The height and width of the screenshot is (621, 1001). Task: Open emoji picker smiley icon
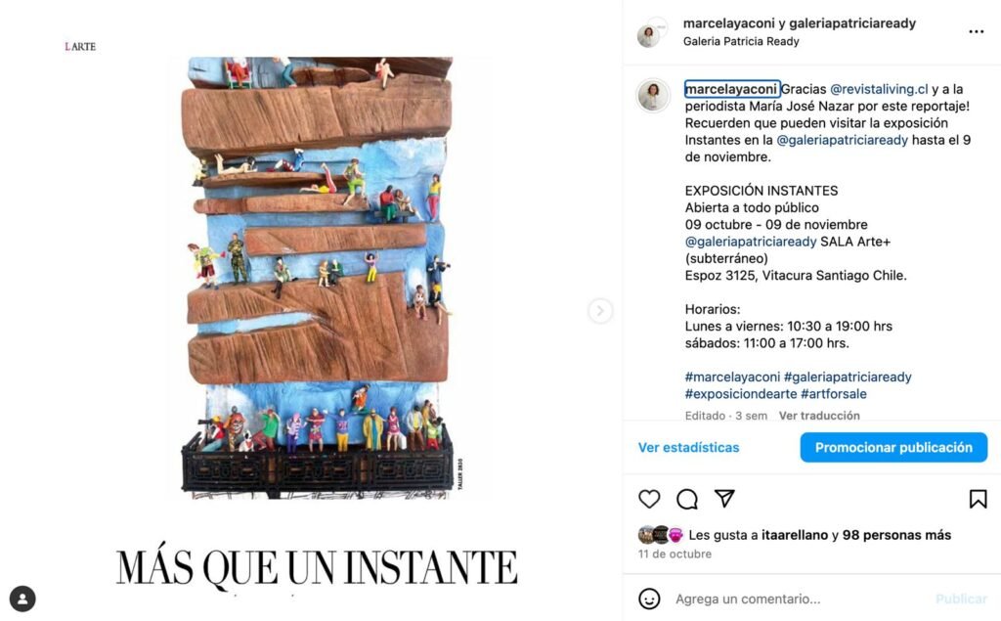pos(649,599)
